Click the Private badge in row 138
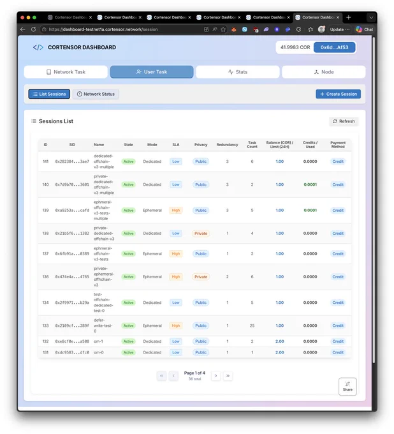The image size is (394, 434). [201, 234]
